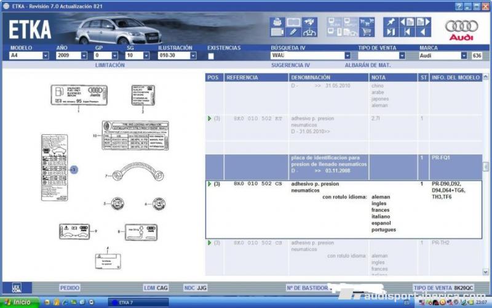Click the BÚSQUEDA IV input containing WAU
Image resolution: width=492 pixels, height=308 pixels.
[307, 55]
